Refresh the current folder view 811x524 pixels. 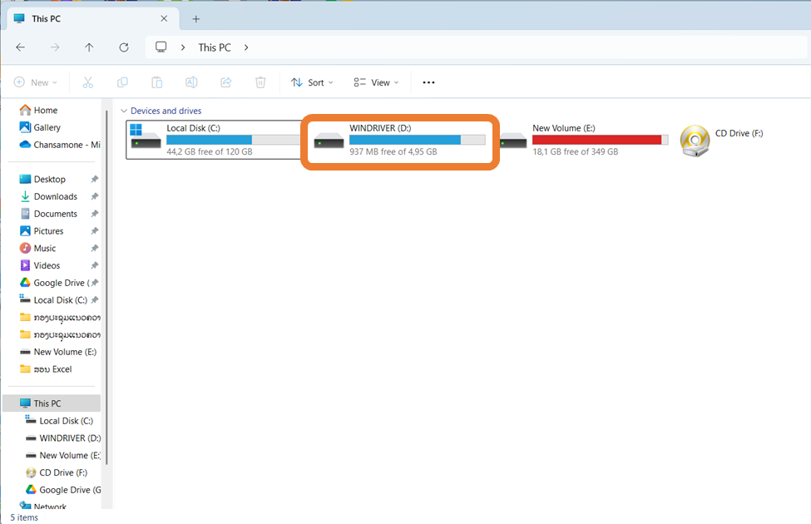124,47
